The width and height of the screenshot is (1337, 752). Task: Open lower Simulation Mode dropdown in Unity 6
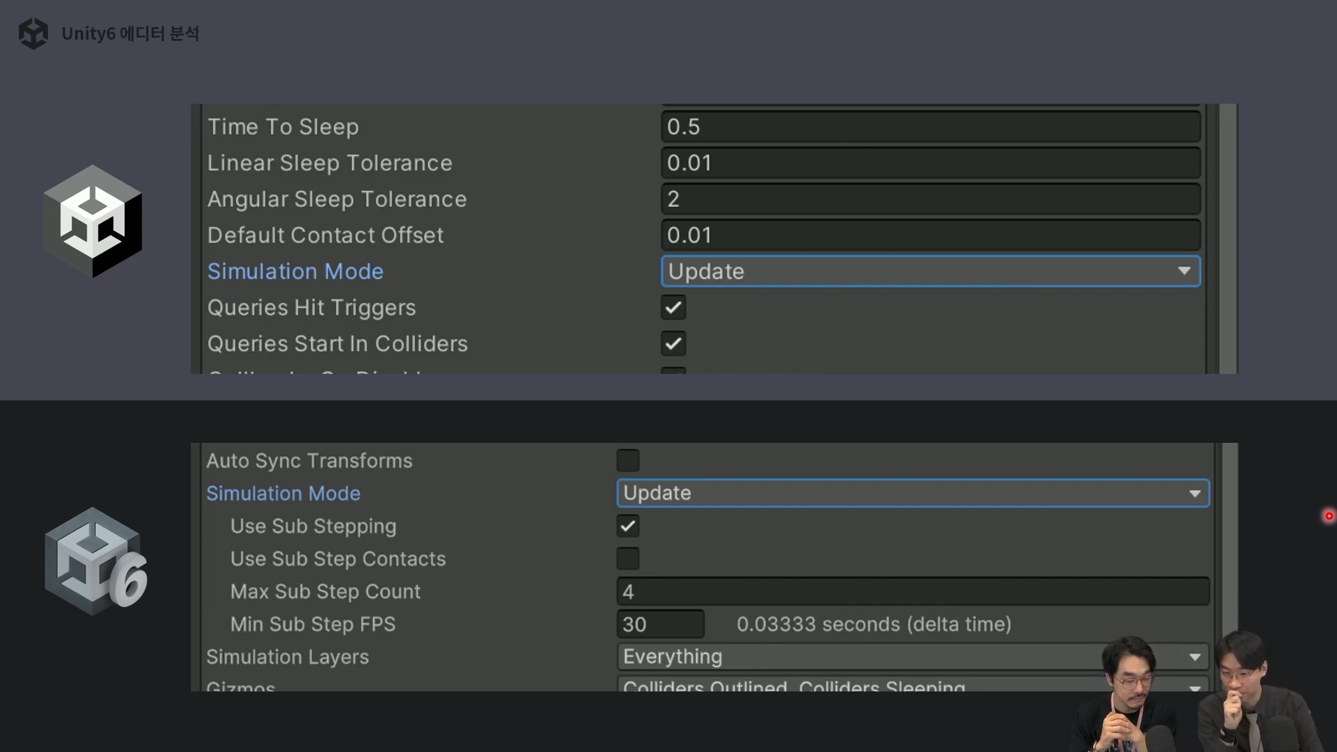point(912,493)
